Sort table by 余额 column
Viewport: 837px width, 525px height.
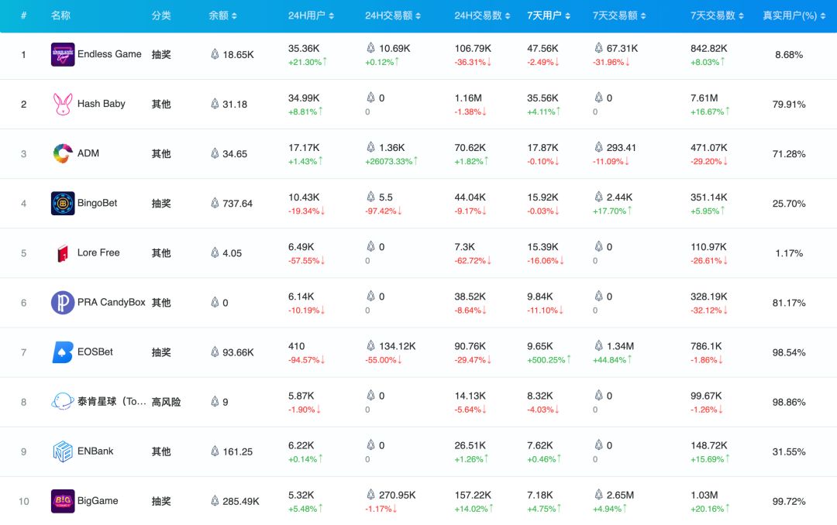pos(222,15)
